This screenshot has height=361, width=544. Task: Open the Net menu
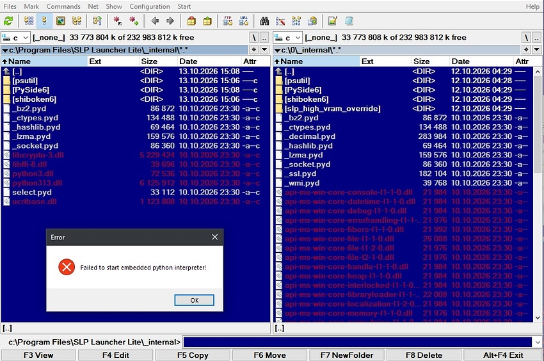point(93,6)
